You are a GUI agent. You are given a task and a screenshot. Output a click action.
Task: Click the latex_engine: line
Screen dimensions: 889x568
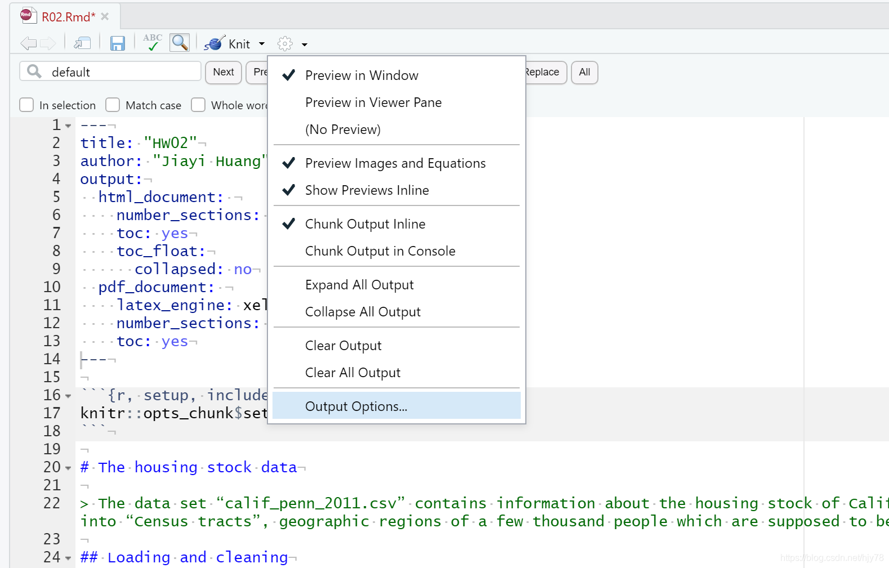pos(191,305)
